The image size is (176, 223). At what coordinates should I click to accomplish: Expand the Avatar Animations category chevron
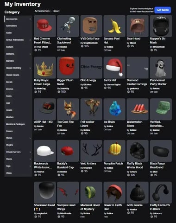coord(30,40)
